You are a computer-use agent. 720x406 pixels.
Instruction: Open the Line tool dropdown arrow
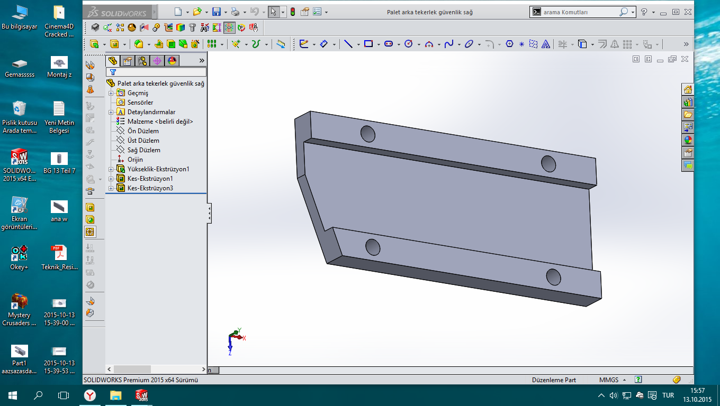coord(358,44)
